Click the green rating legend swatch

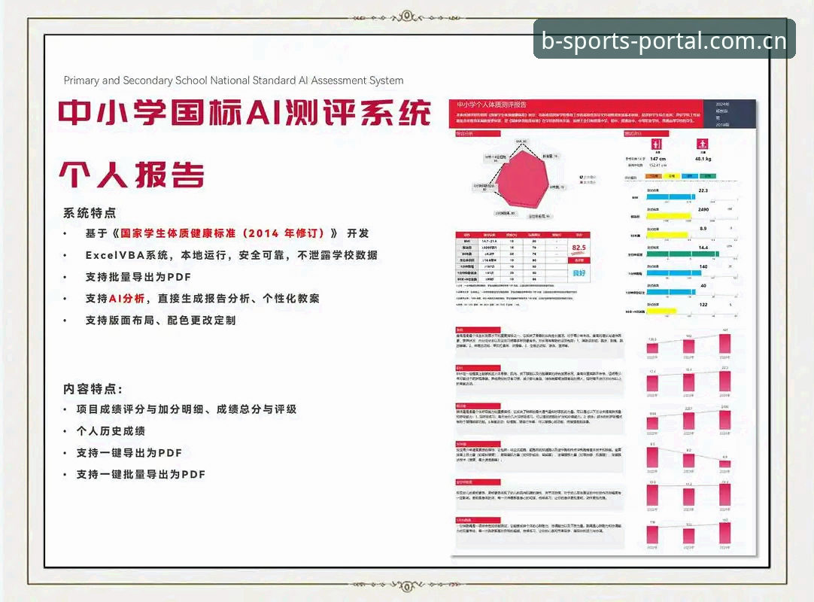tap(708, 176)
